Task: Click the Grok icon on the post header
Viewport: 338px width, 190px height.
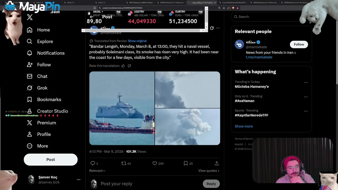Action: coord(212,28)
